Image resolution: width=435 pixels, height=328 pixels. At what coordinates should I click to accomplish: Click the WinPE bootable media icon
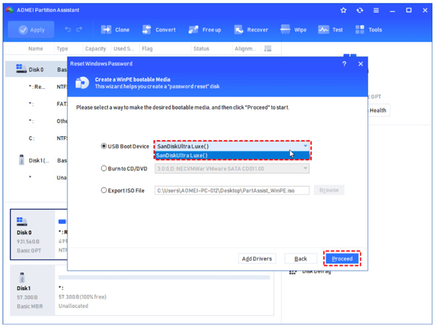82,83
